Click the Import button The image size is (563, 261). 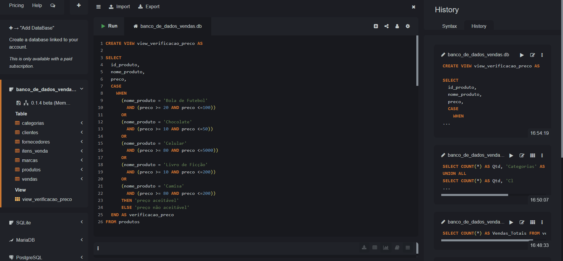(119, 7)
